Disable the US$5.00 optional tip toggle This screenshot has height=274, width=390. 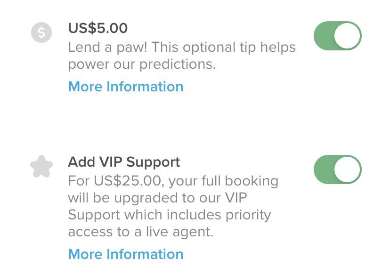pyautogui.click(x=337, y=36)
